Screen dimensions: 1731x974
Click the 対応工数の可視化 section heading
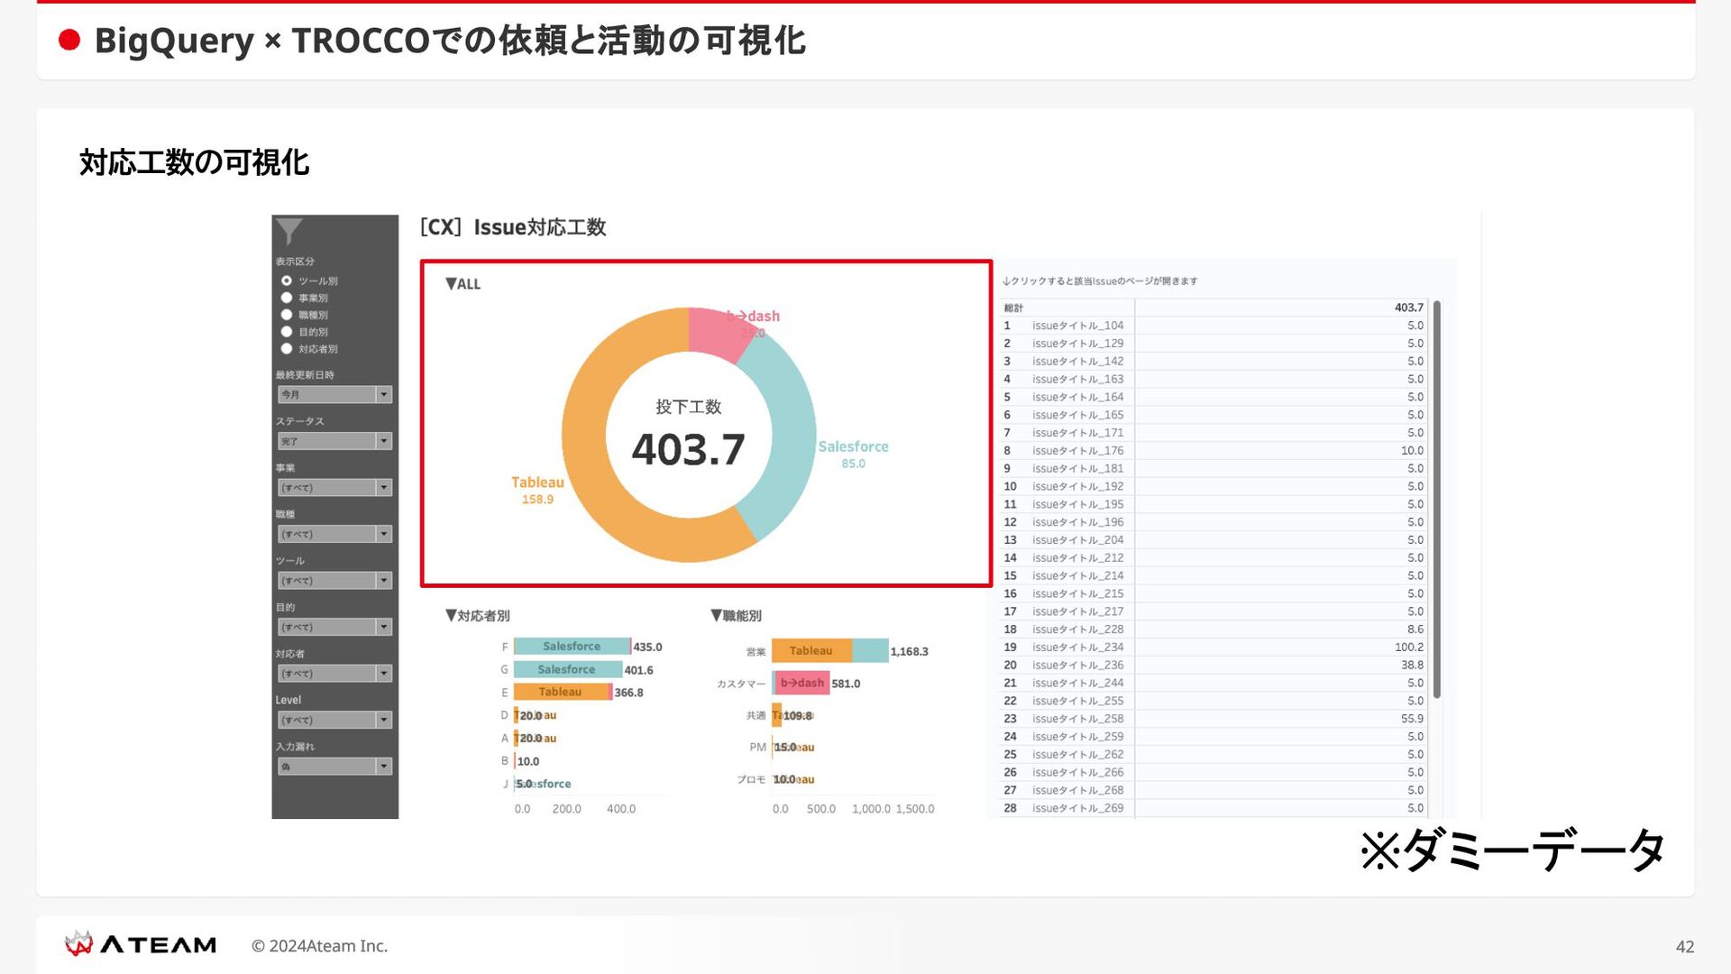pyautogui.click(x=194, y=162)
